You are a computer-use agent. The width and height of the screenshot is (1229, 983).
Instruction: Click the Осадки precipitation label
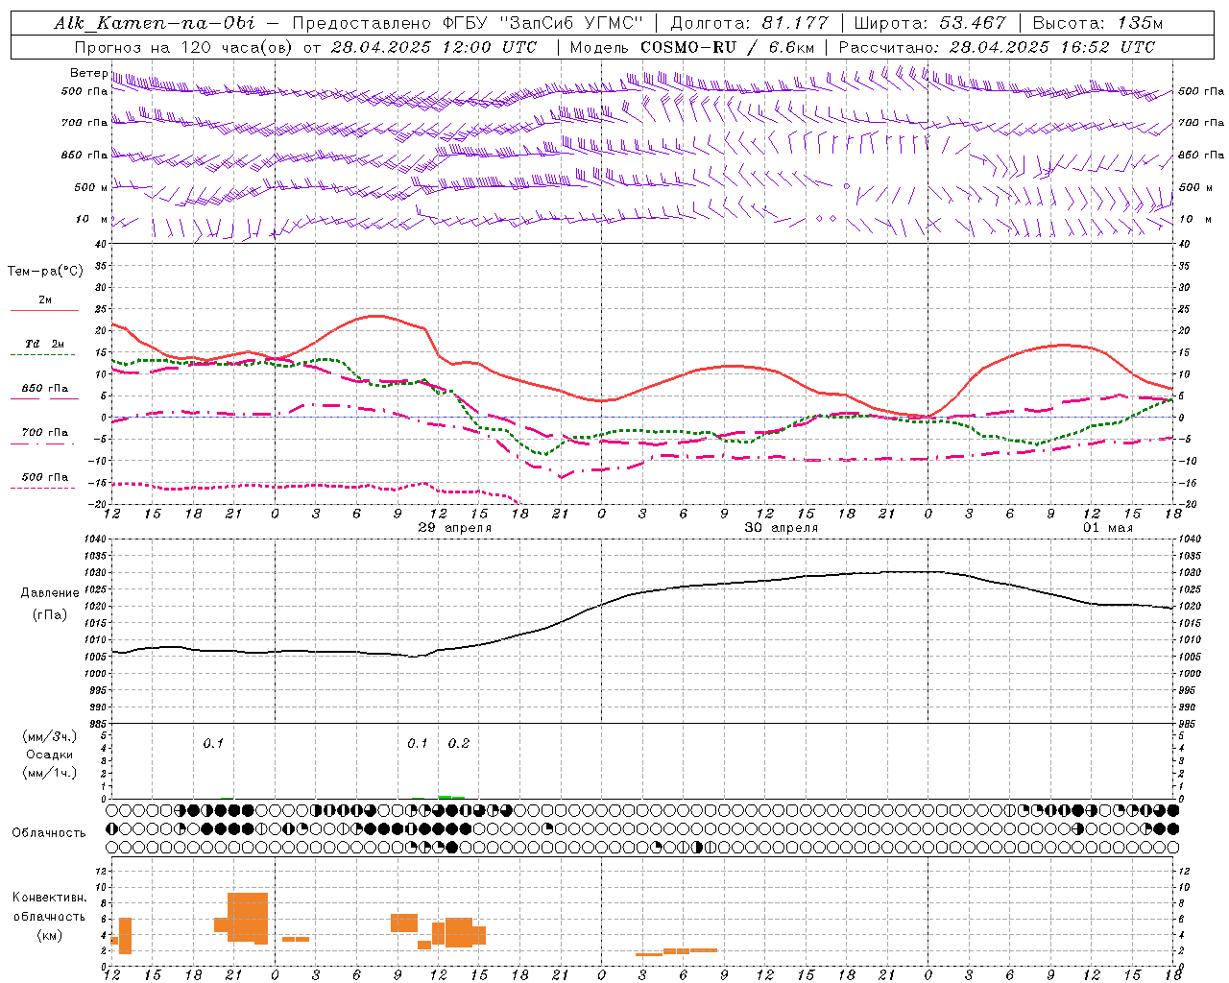50,755
